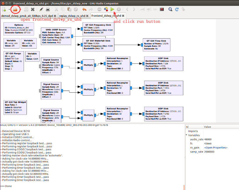Open a flow graph file with folder icon
The image size is (239, 190).
click(x=15, y=9)
